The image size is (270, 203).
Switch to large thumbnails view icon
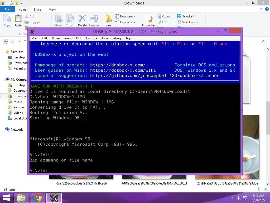(266, 189)
